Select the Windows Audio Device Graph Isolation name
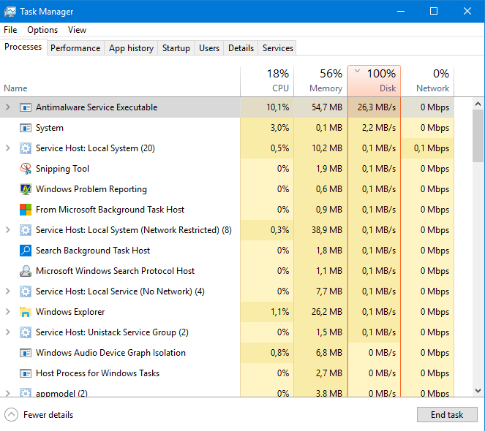This screenshot has height=431, width=485. (x=110, y=353)
